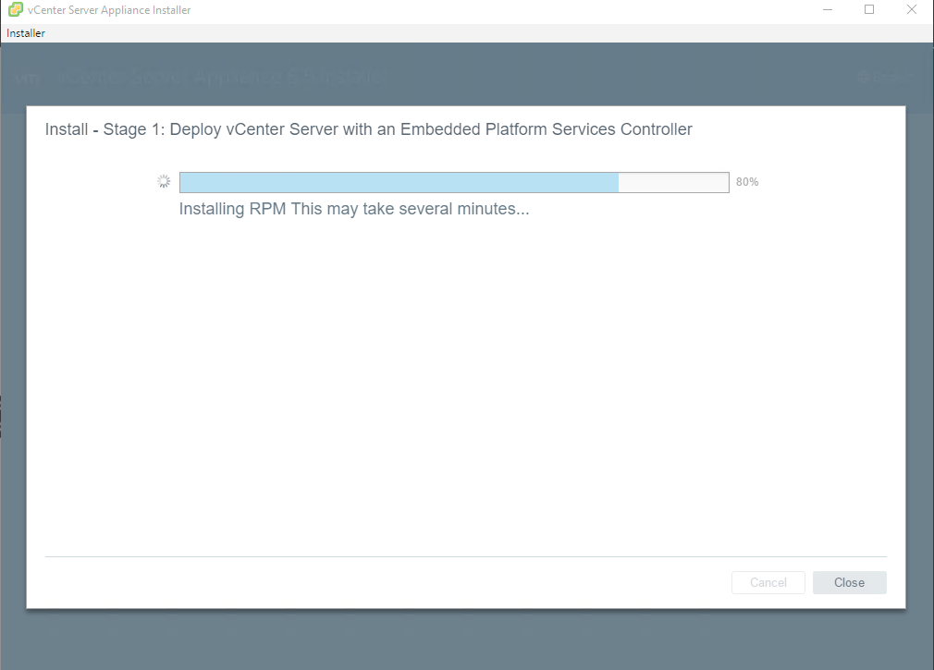Maximize the installer window
The image size is (934, 670).
click(869, 9)
